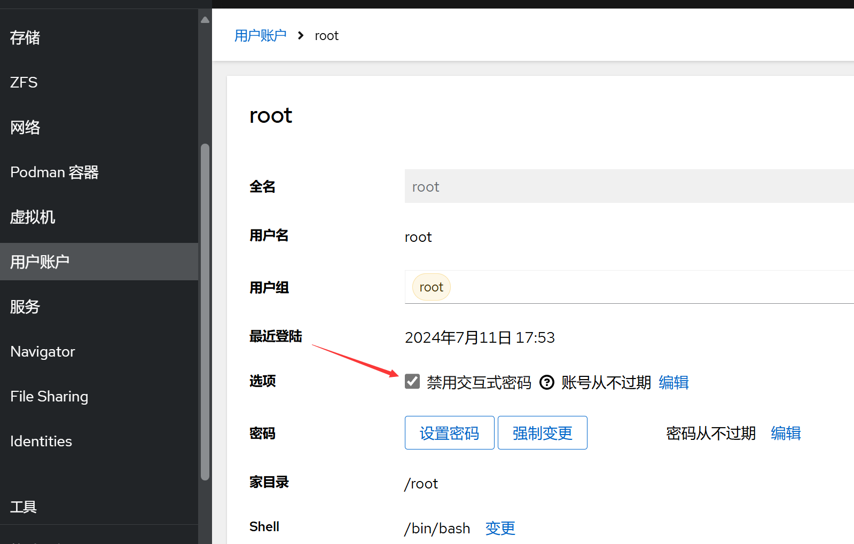
Task: Open Identities in the sidebar
Action: pos(41,441)
